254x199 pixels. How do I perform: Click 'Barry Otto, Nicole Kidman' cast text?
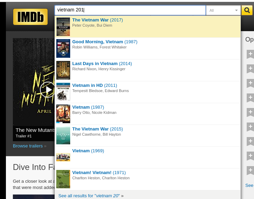coord(94,112)
